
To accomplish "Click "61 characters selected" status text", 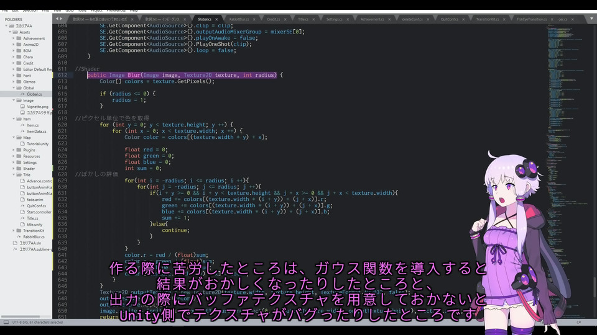I will tap(46, 322).
